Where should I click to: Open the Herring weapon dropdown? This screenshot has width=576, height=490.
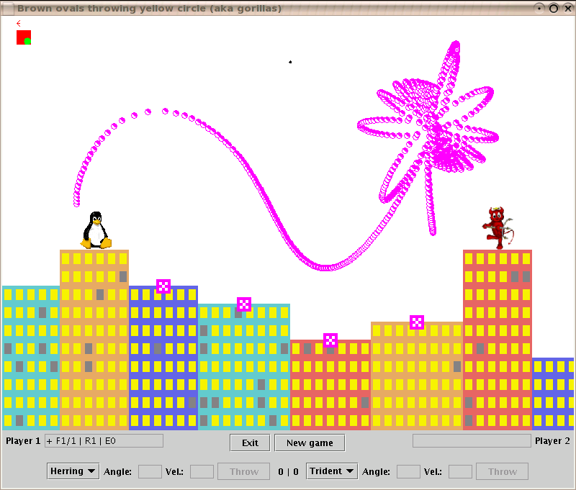click(x=73, y=471)
